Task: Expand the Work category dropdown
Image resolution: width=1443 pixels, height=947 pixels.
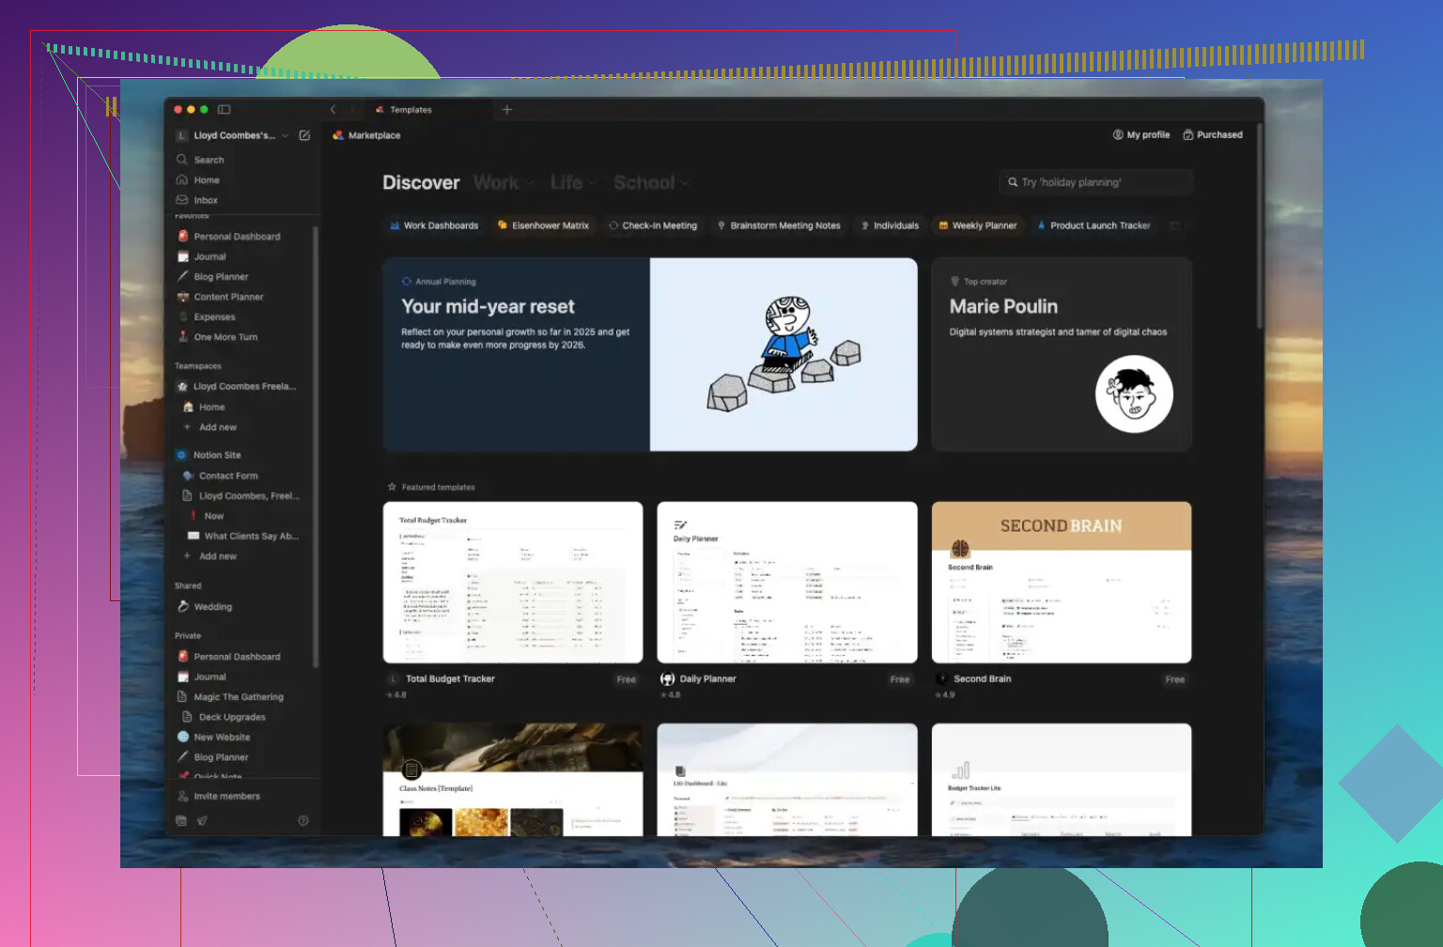Action: [x=504, y=183]
